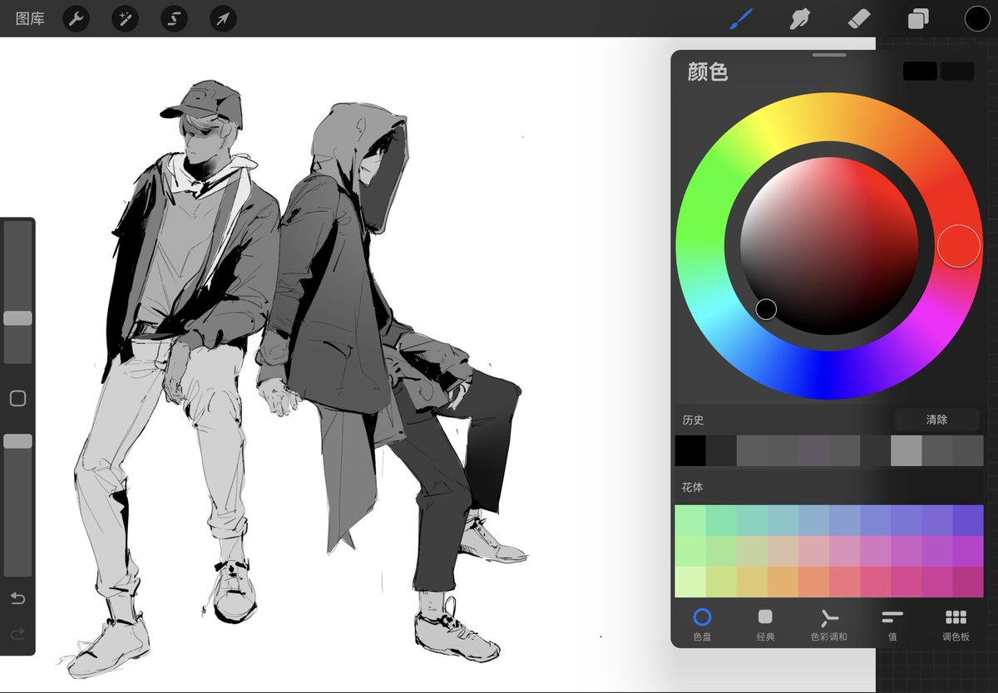
Task: Click the color panel's top grab handle
Action: tap(828, 55)
